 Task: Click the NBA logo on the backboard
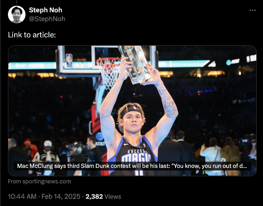69,60
